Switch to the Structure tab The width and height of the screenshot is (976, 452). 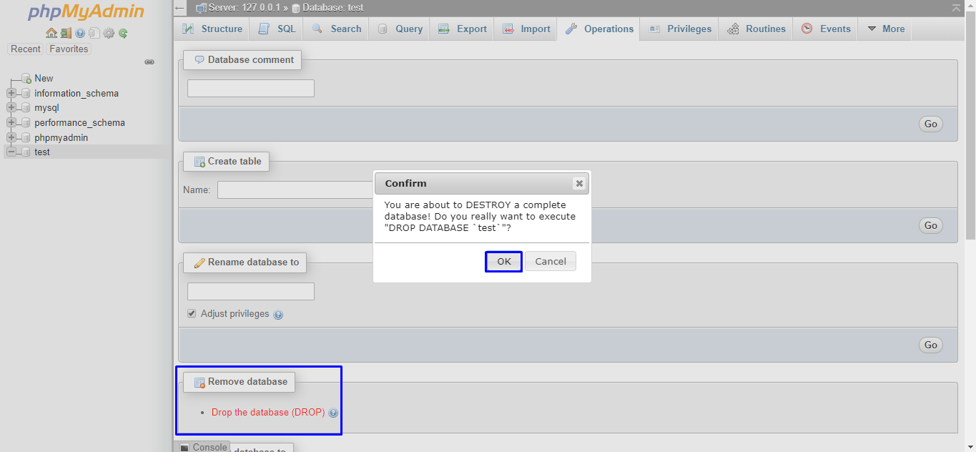coord(212,29)
